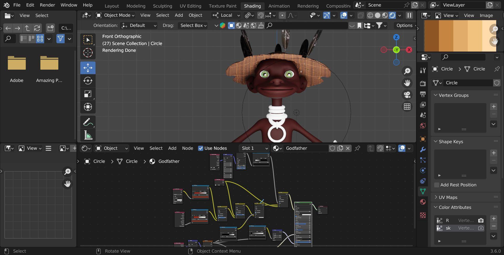Select the Scale tool
This screenshot has width=504, height=255.
coord(88,94)
